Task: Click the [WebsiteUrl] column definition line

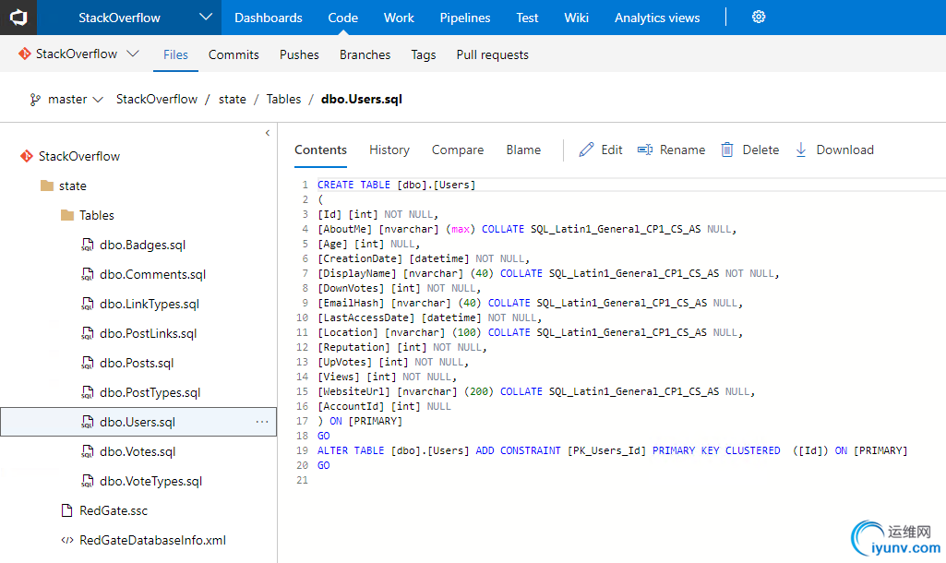Action: click(x=535, y=391)
